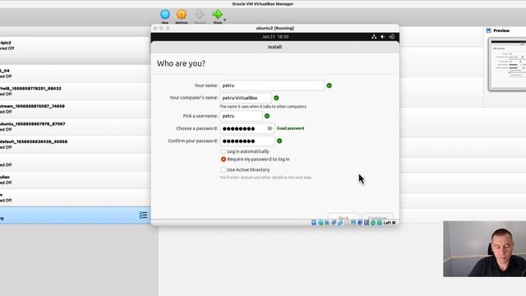Click the greyed Discard toolbar icon
The image size is (526, 296).
(199, 15)
